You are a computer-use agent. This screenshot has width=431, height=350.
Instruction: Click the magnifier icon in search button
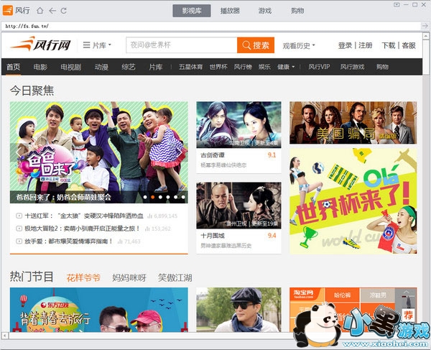246,45
